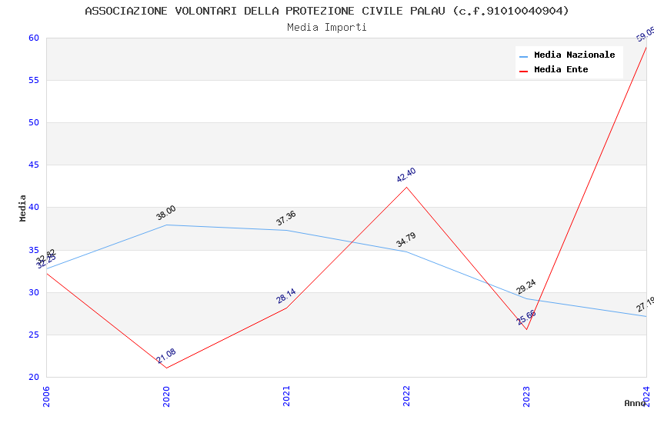This screenshot has width=654, height=423.
Task: Click the Anno axis title
Action: [x=635, y=403]
